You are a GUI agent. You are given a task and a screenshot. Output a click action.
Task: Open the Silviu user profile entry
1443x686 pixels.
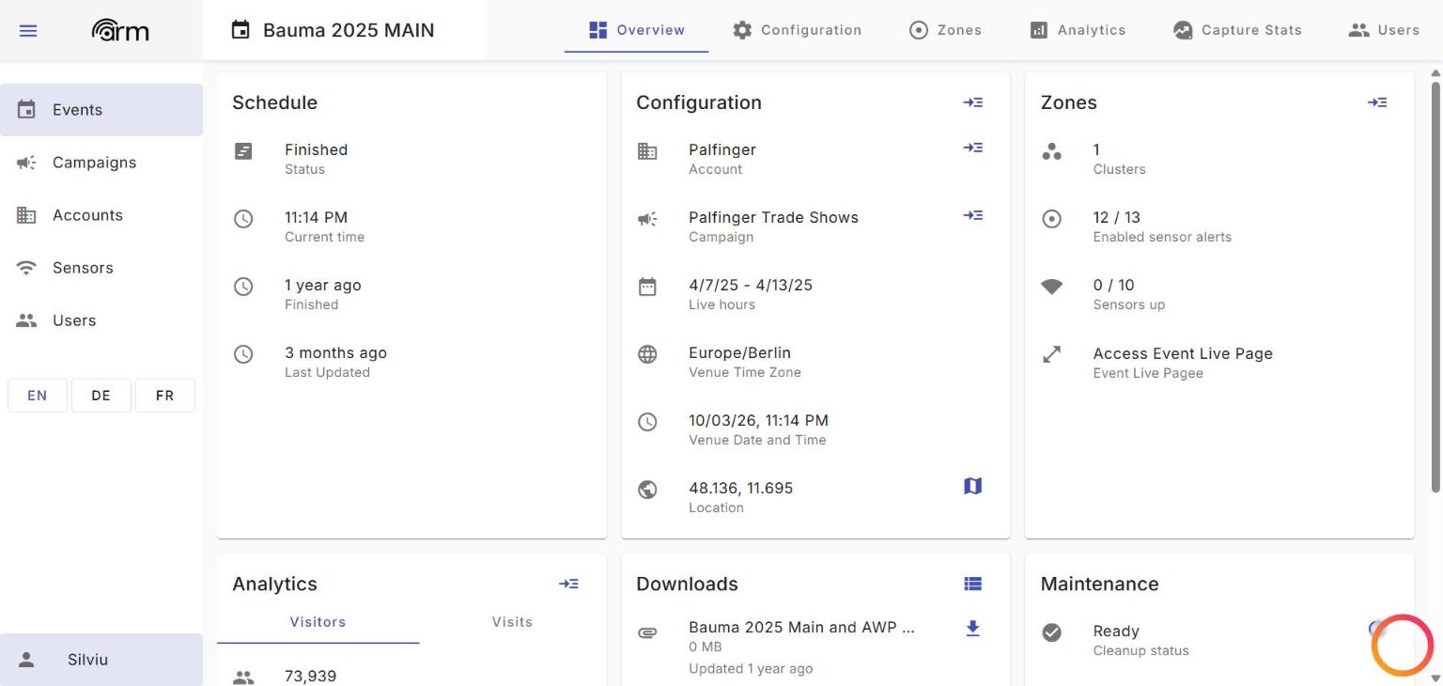101,660
